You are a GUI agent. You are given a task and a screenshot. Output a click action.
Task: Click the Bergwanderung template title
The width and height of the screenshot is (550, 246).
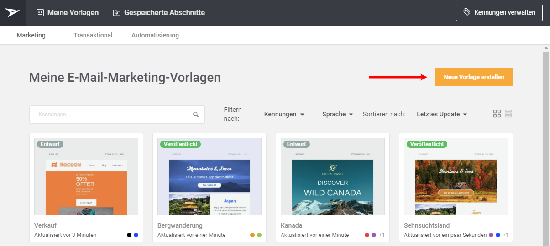tap(180, 225)
